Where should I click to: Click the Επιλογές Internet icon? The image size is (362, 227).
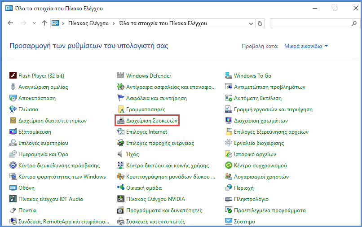coord(120,132)
